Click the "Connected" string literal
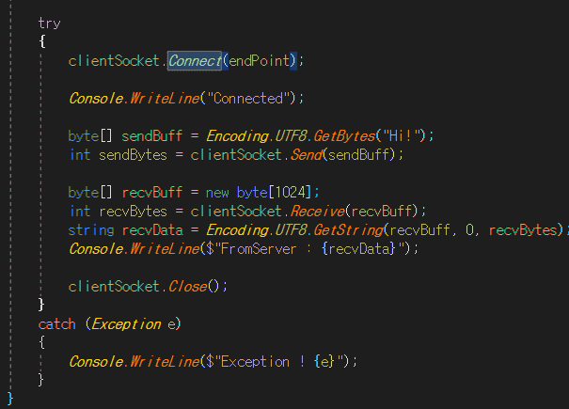Viewport: 569px width, 409px height. pos(248,99)
